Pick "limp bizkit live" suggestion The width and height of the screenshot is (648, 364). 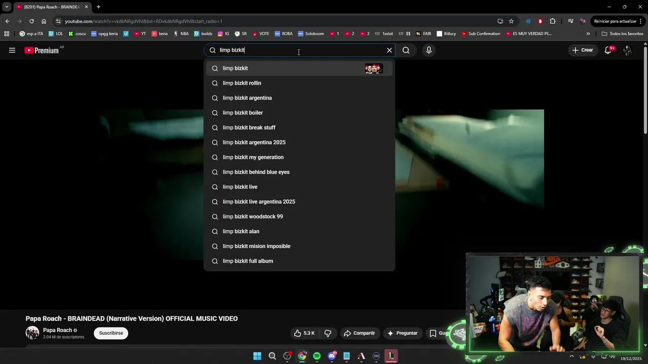[299, 187]
